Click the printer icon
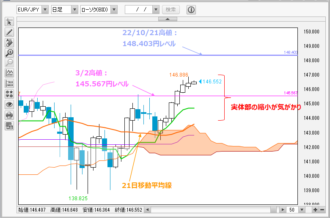The width and height of the screenshot is (330, 218). 9,115
